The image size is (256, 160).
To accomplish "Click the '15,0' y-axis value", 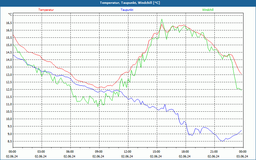I will tap(9, 45).
